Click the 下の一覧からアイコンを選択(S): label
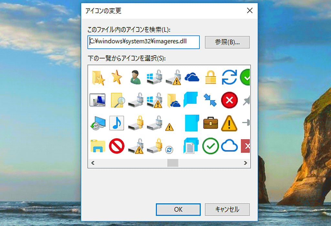The height and width of the screenshot is (226, 331). pos(127,58)
